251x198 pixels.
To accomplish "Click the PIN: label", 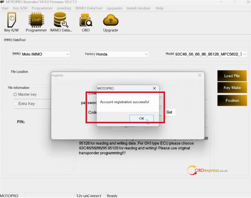I will [21, 122].
